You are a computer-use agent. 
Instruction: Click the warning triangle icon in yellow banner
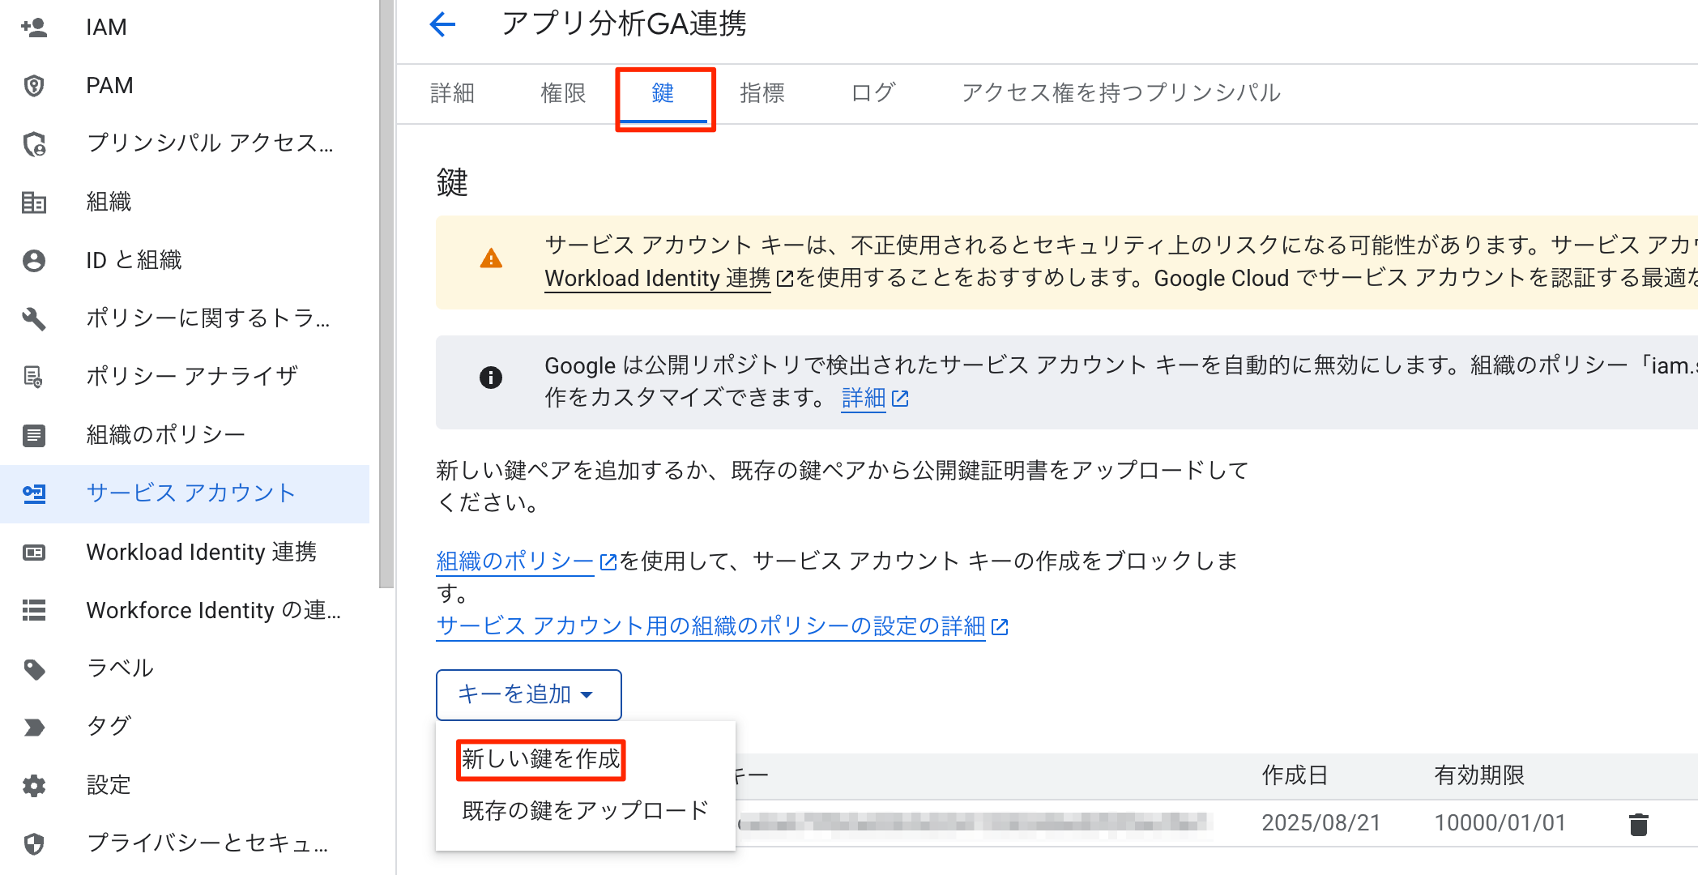pos(491,259)
